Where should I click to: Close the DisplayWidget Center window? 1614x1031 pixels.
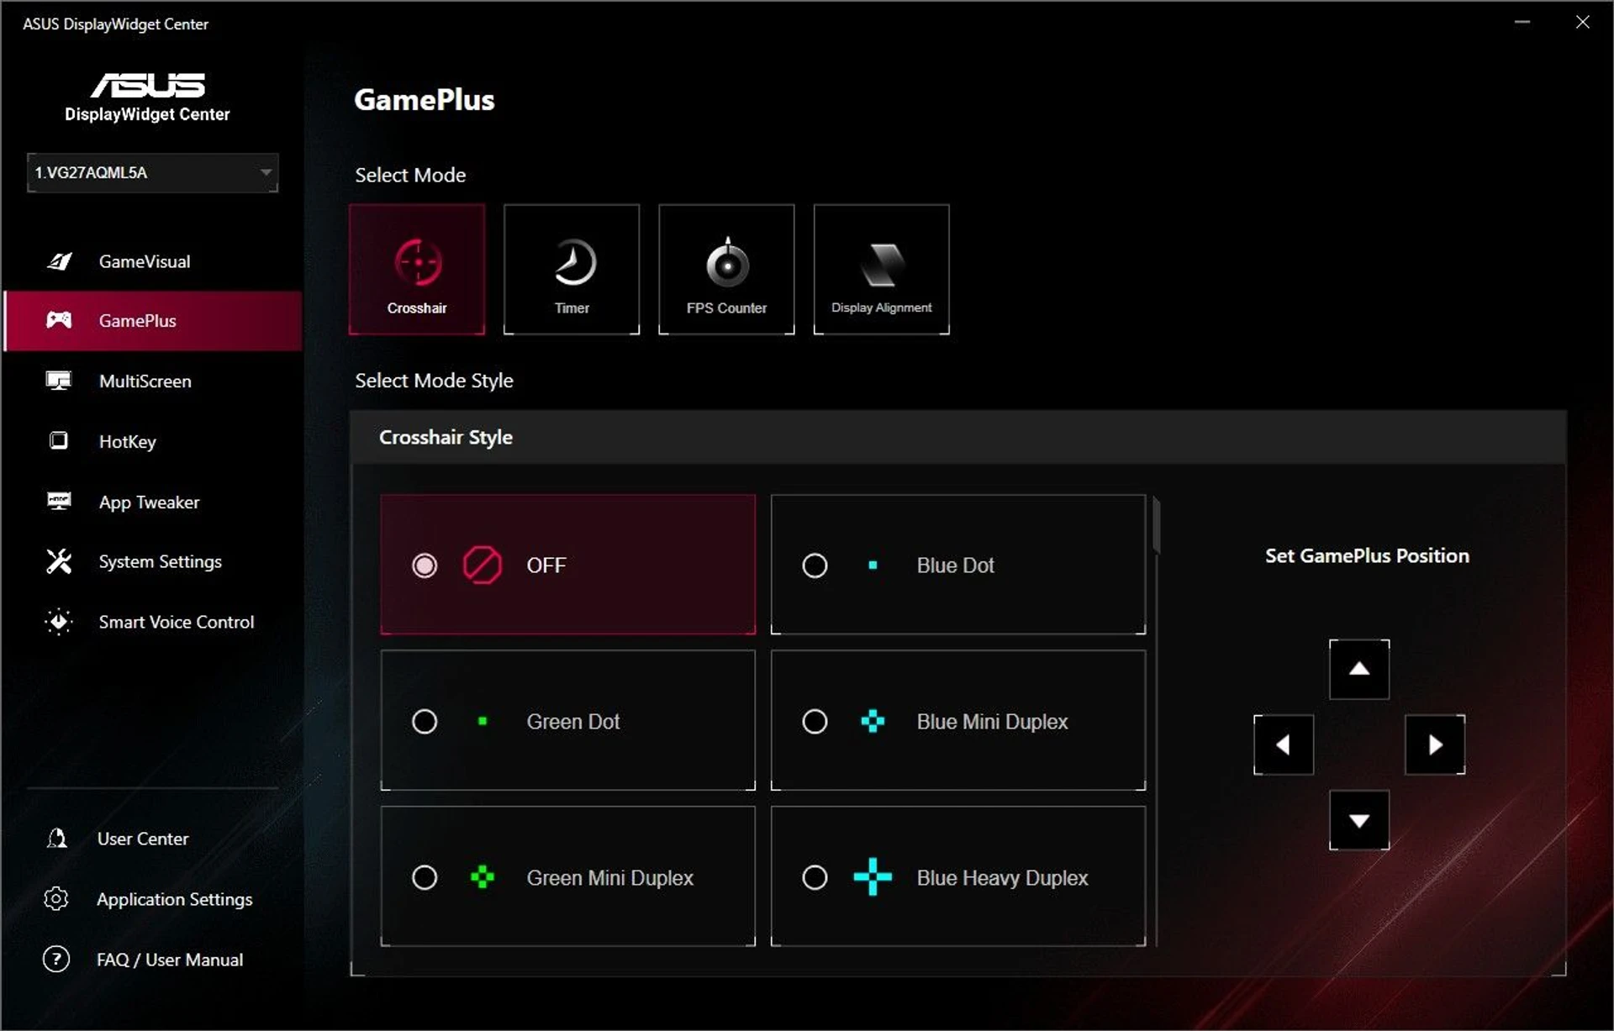(1583, 23)
